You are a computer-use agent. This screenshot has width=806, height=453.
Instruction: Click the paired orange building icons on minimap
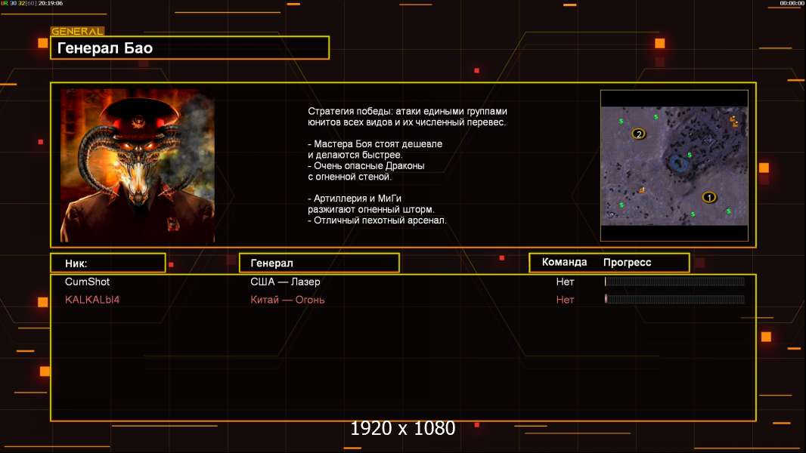733,122
